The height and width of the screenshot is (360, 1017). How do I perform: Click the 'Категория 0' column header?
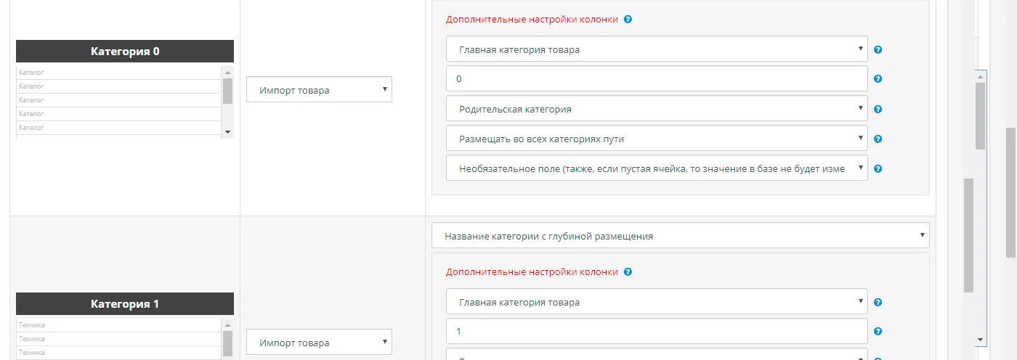[125, 51]
